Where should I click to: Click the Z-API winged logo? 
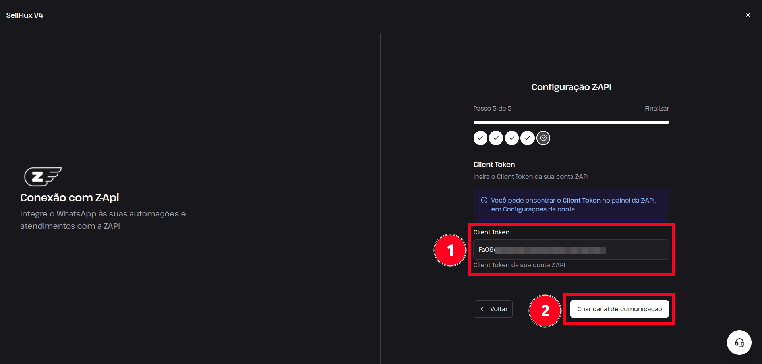pos(43,176)
